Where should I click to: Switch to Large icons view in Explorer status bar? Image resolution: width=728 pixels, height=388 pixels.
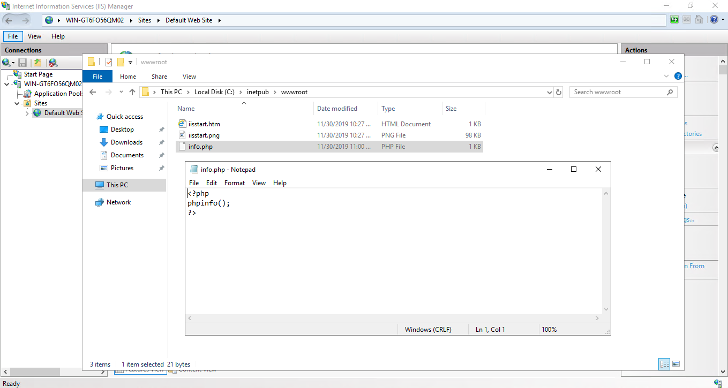(x=676, y=364)
